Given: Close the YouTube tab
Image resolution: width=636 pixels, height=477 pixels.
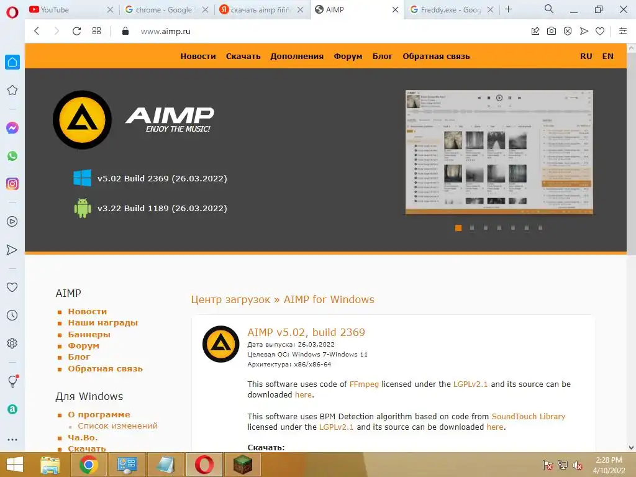Looking at the screenshot, I should tap(110, 10).
